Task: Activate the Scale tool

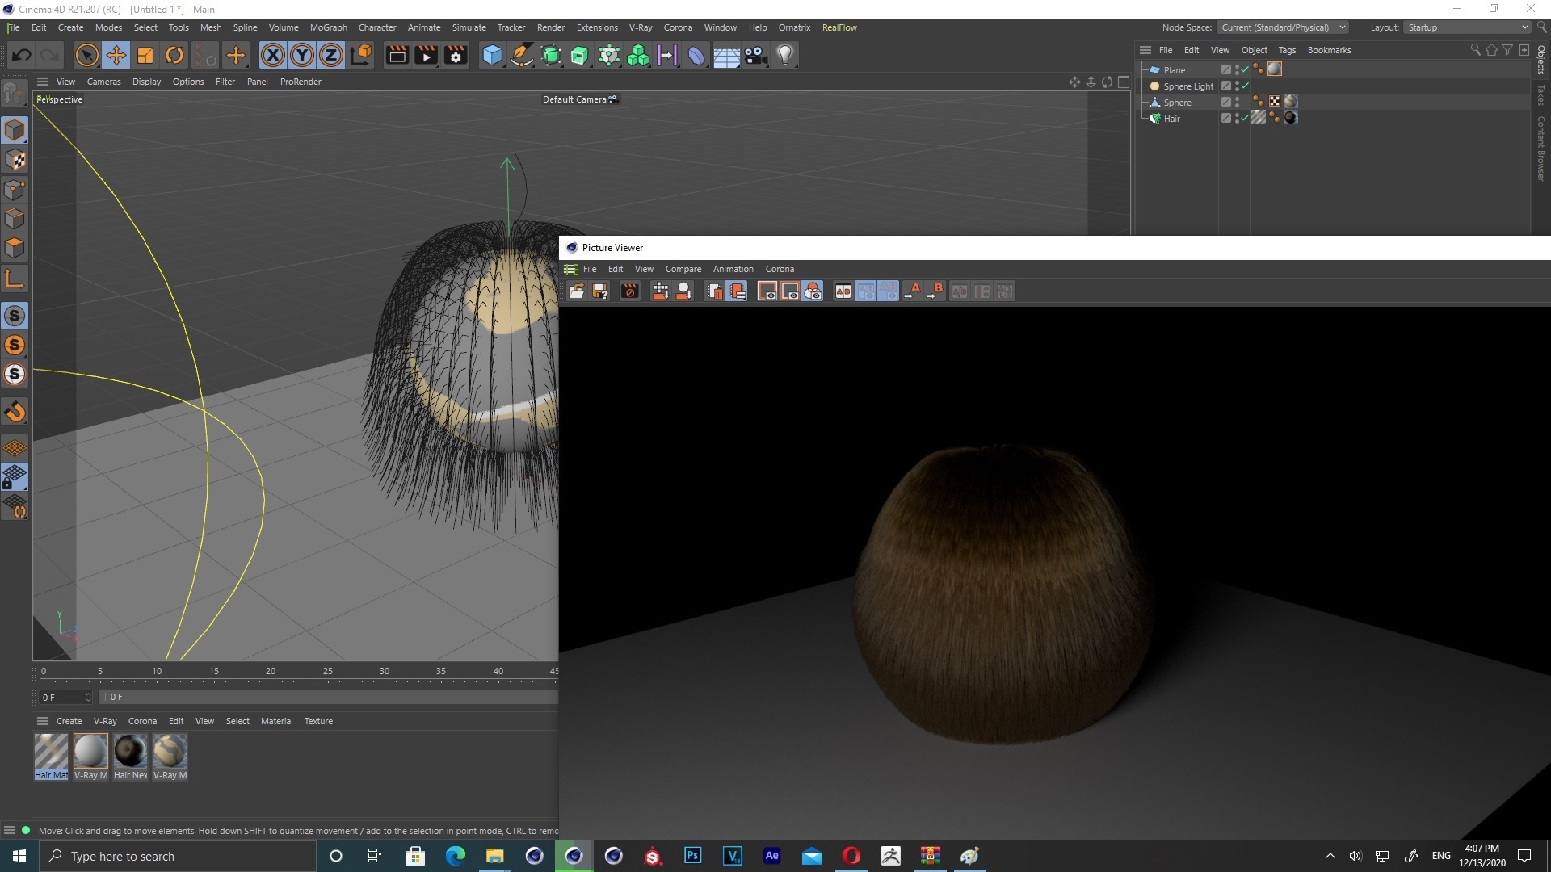Action: tap(145, 55)
